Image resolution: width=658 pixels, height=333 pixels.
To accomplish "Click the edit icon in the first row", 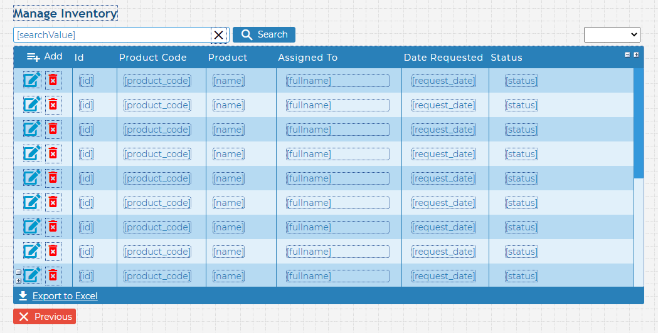I will tap(33, 80).
